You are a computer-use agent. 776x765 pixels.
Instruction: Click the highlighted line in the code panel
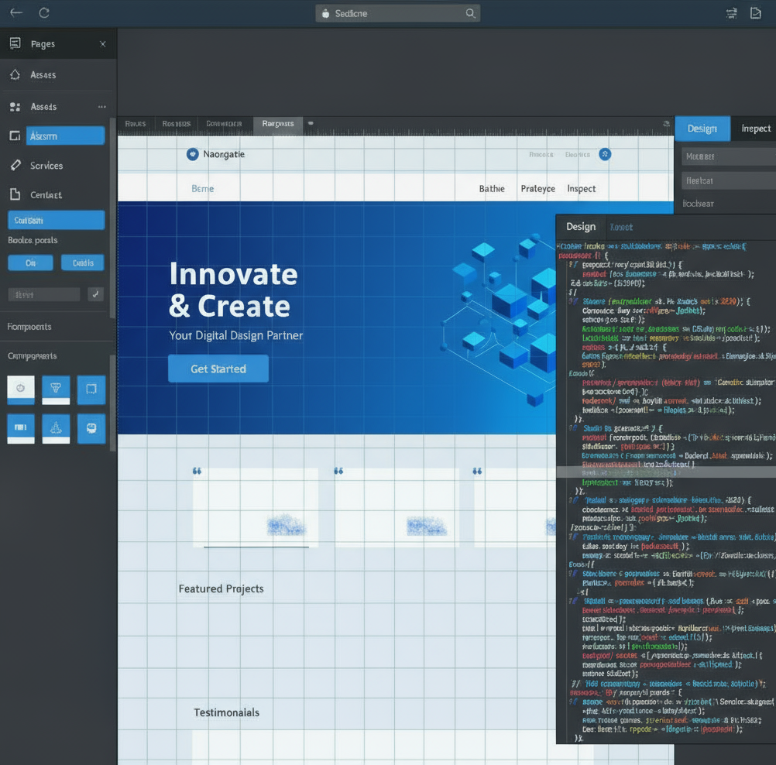point(666,472)
